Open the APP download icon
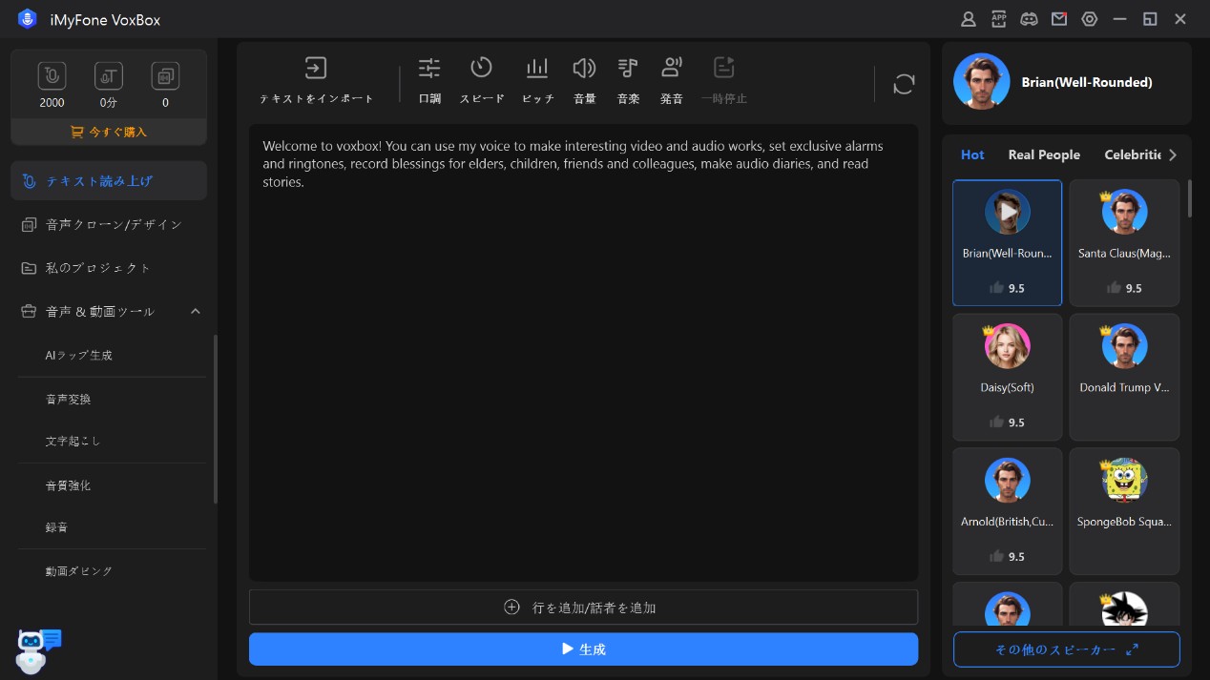The image size is (1210, 680). 999,19
